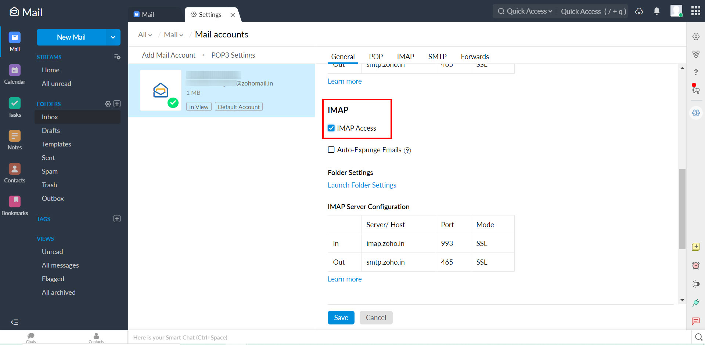
Task: Switch to the Forwards tab
Action: (475, 56)
